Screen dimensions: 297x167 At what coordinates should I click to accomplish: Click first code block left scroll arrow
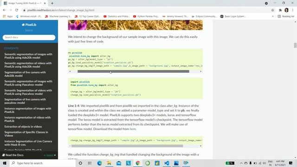tap(70, 71)
